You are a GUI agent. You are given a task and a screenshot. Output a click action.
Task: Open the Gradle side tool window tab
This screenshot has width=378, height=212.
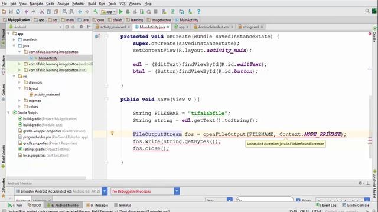coord(374,35)
